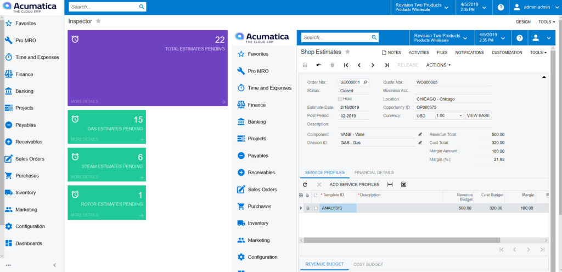Open the 15 Gas Estimates Pending tile

coord(107,127)
